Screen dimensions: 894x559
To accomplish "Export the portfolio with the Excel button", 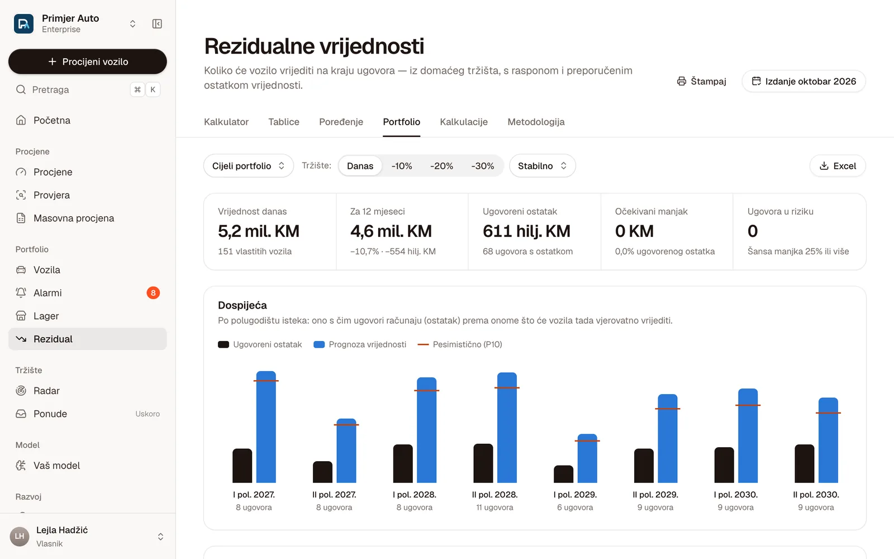I will 838,166.
